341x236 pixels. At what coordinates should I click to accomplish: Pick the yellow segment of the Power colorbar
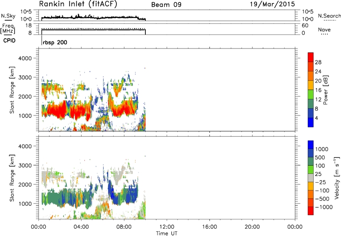click(311, 85)
